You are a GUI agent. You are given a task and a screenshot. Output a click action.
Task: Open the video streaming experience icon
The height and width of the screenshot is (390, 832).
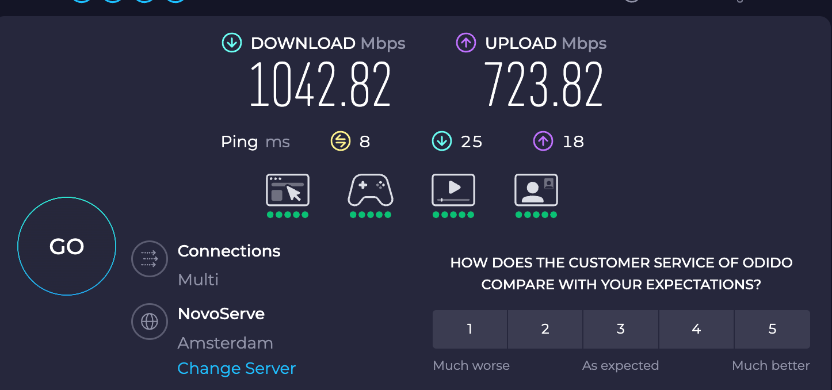coord(453,190)
